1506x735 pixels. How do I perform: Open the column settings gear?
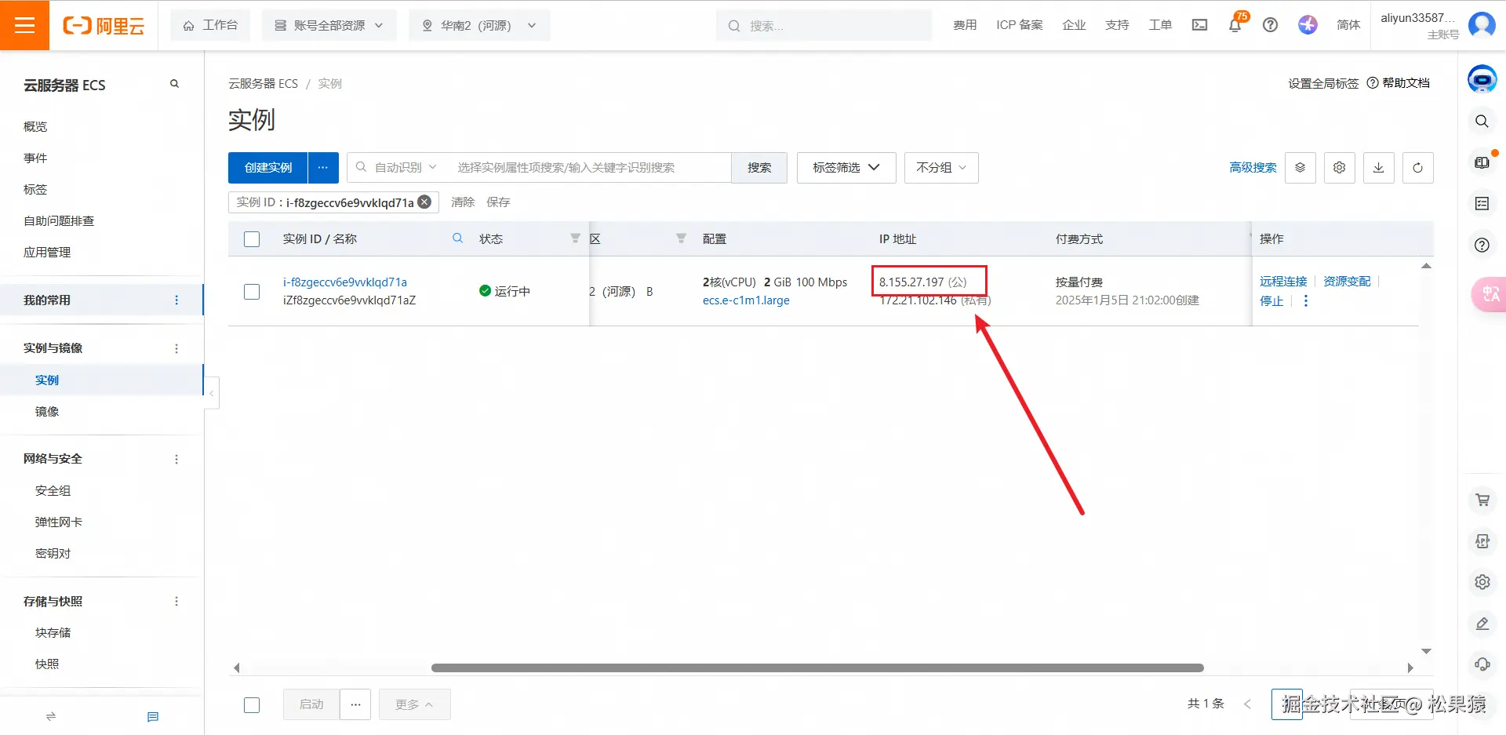point(1340,168)
